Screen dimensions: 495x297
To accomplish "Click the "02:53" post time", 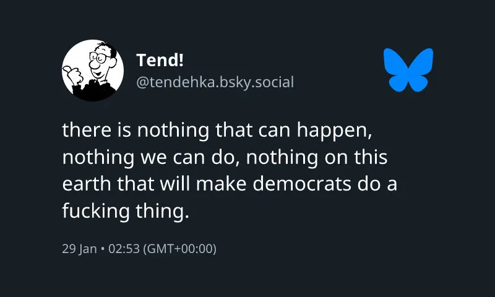I will tap(124, 249).
